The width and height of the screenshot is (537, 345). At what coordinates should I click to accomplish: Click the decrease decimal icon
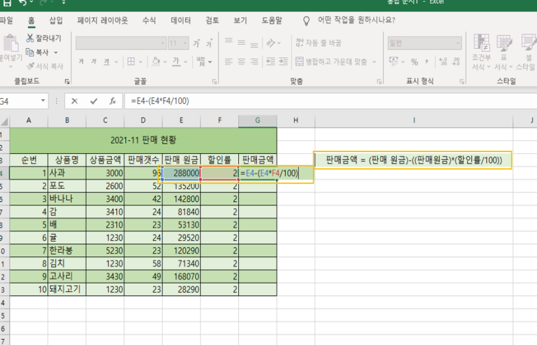coord(456,62)
